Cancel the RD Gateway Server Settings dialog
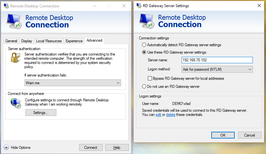 [250, 135]
